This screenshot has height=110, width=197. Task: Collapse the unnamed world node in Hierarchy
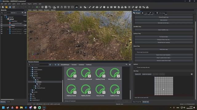pyautogui.click(x=5, y=17)
